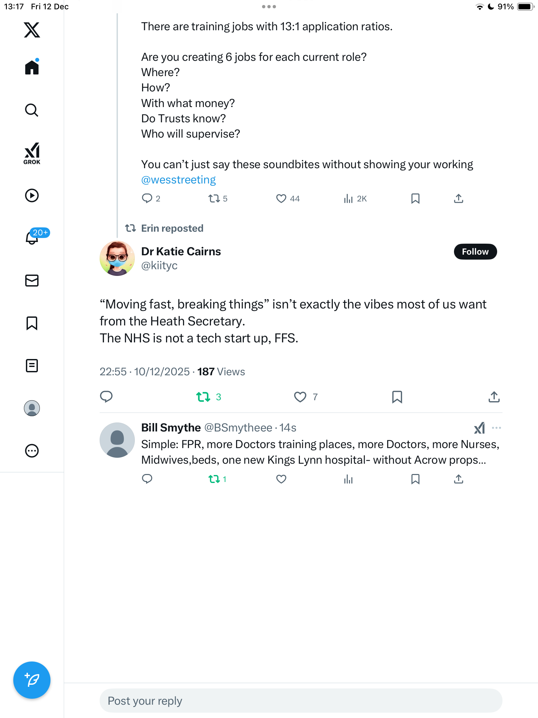Open Notifications with 20+ badge

pos(33,237)
